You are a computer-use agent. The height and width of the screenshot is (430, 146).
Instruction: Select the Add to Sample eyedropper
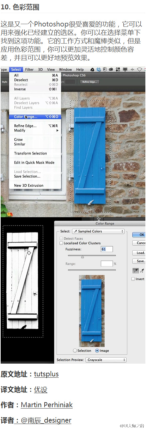pos(143,270)
